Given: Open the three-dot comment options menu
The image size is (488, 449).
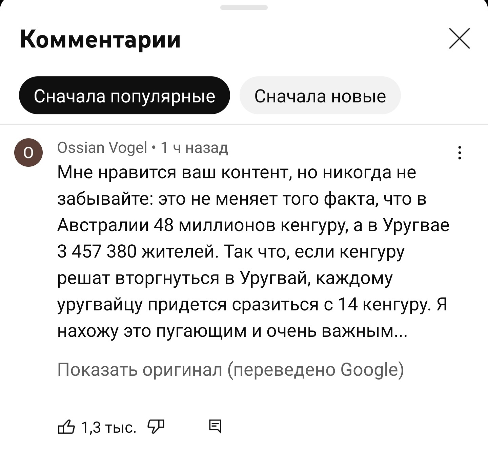Looking at the screenshot, I should pos(460,152).
